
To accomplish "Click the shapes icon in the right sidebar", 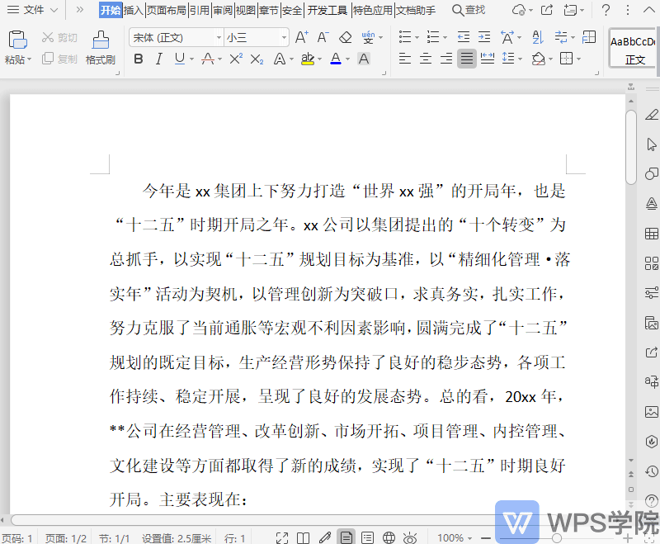I will coord(652,174).
